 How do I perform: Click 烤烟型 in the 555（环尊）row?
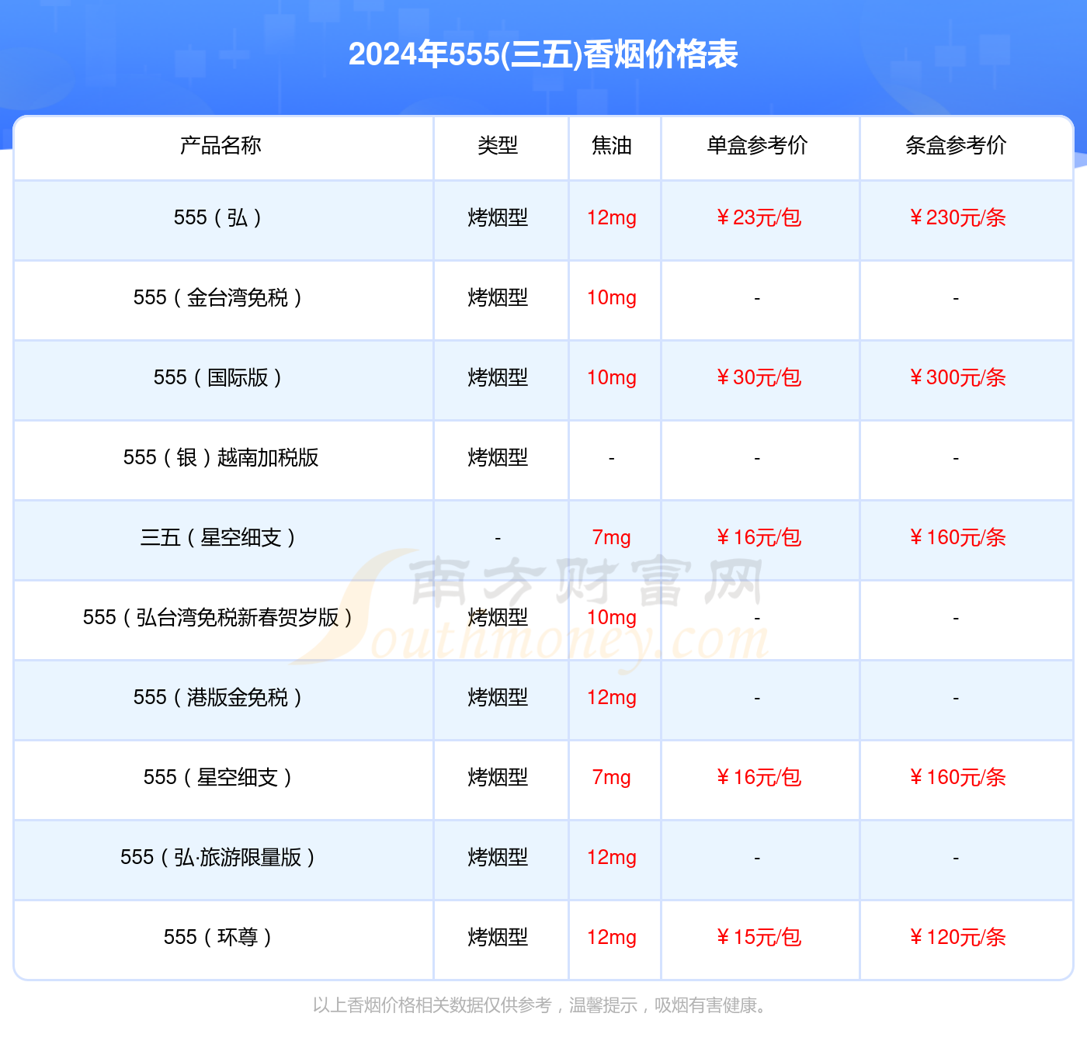click(x=498, y=937)
